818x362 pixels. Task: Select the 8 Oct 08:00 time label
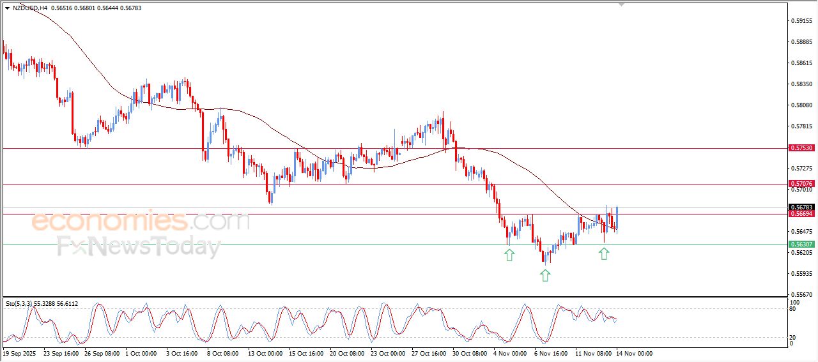click(x=223, y=352)
